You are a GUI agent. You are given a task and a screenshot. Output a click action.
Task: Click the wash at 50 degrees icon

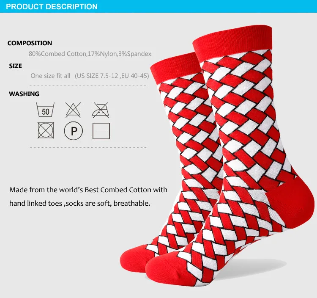point(45,110)
